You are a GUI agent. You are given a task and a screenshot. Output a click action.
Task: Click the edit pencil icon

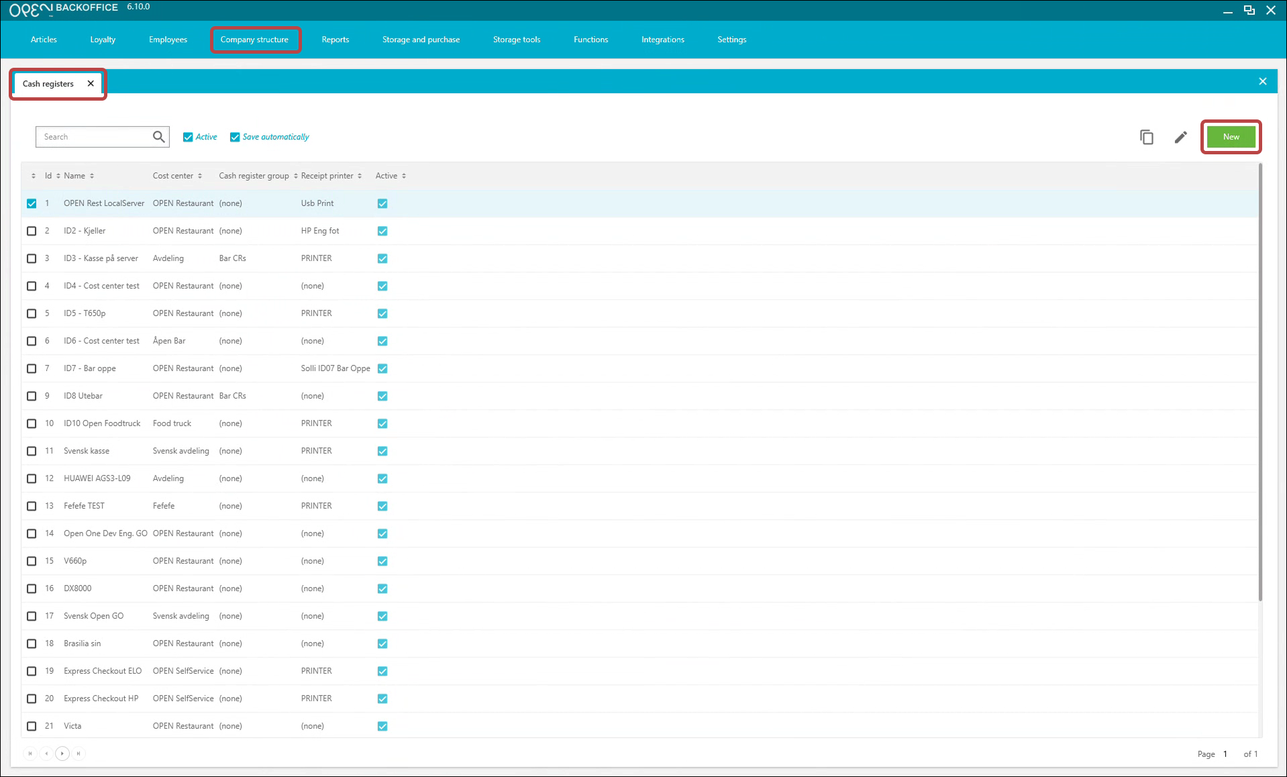(x=1181, y=137)
